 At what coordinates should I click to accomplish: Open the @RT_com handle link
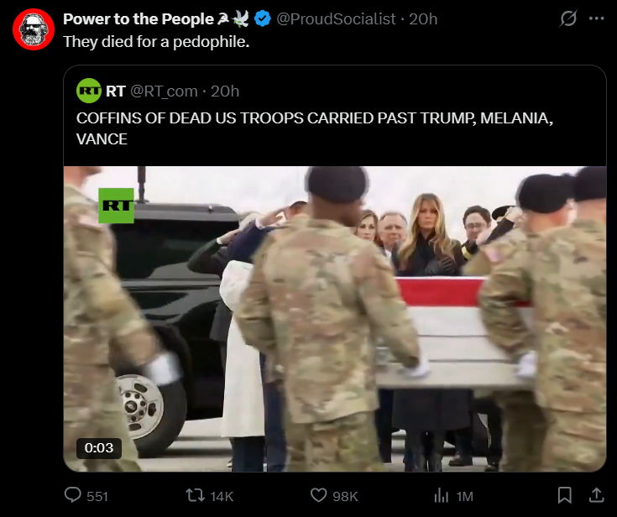coord(164,91)
